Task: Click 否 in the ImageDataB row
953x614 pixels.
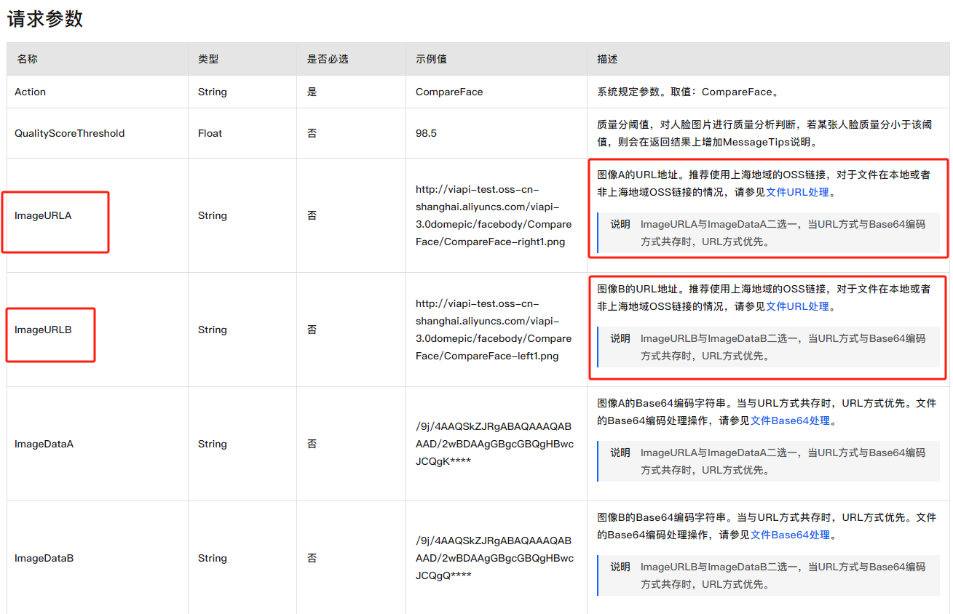Action: [x=312, y=559]
